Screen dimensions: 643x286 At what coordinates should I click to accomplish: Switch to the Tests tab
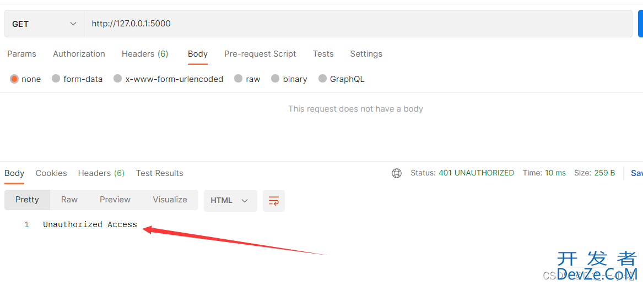pos(323,54)
